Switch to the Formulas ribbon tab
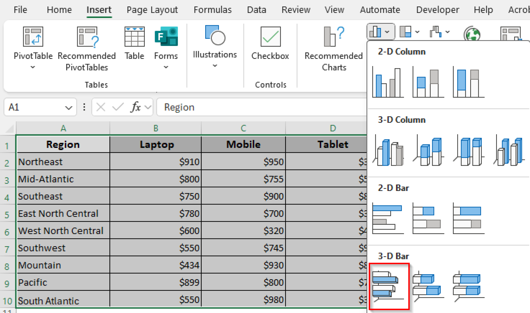 coord(212,10)
